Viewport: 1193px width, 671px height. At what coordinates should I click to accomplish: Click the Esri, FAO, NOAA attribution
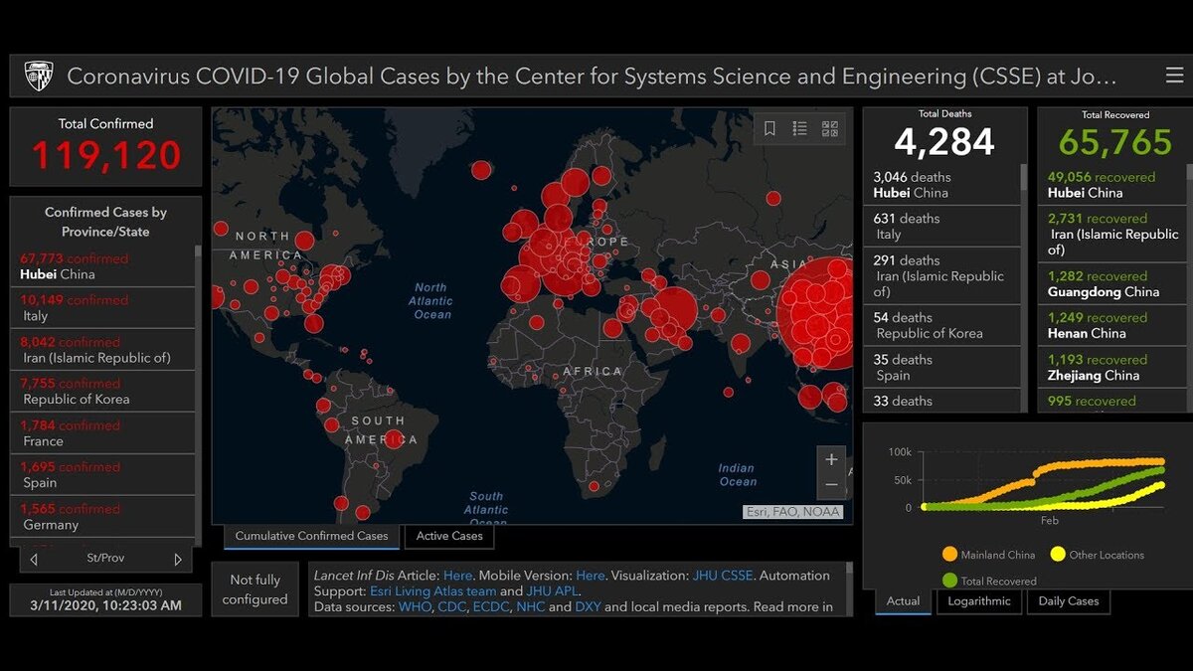[793, 512]
